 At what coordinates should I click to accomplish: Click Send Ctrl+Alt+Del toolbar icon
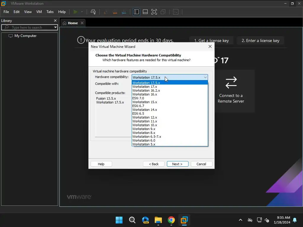tap(93, 12)
